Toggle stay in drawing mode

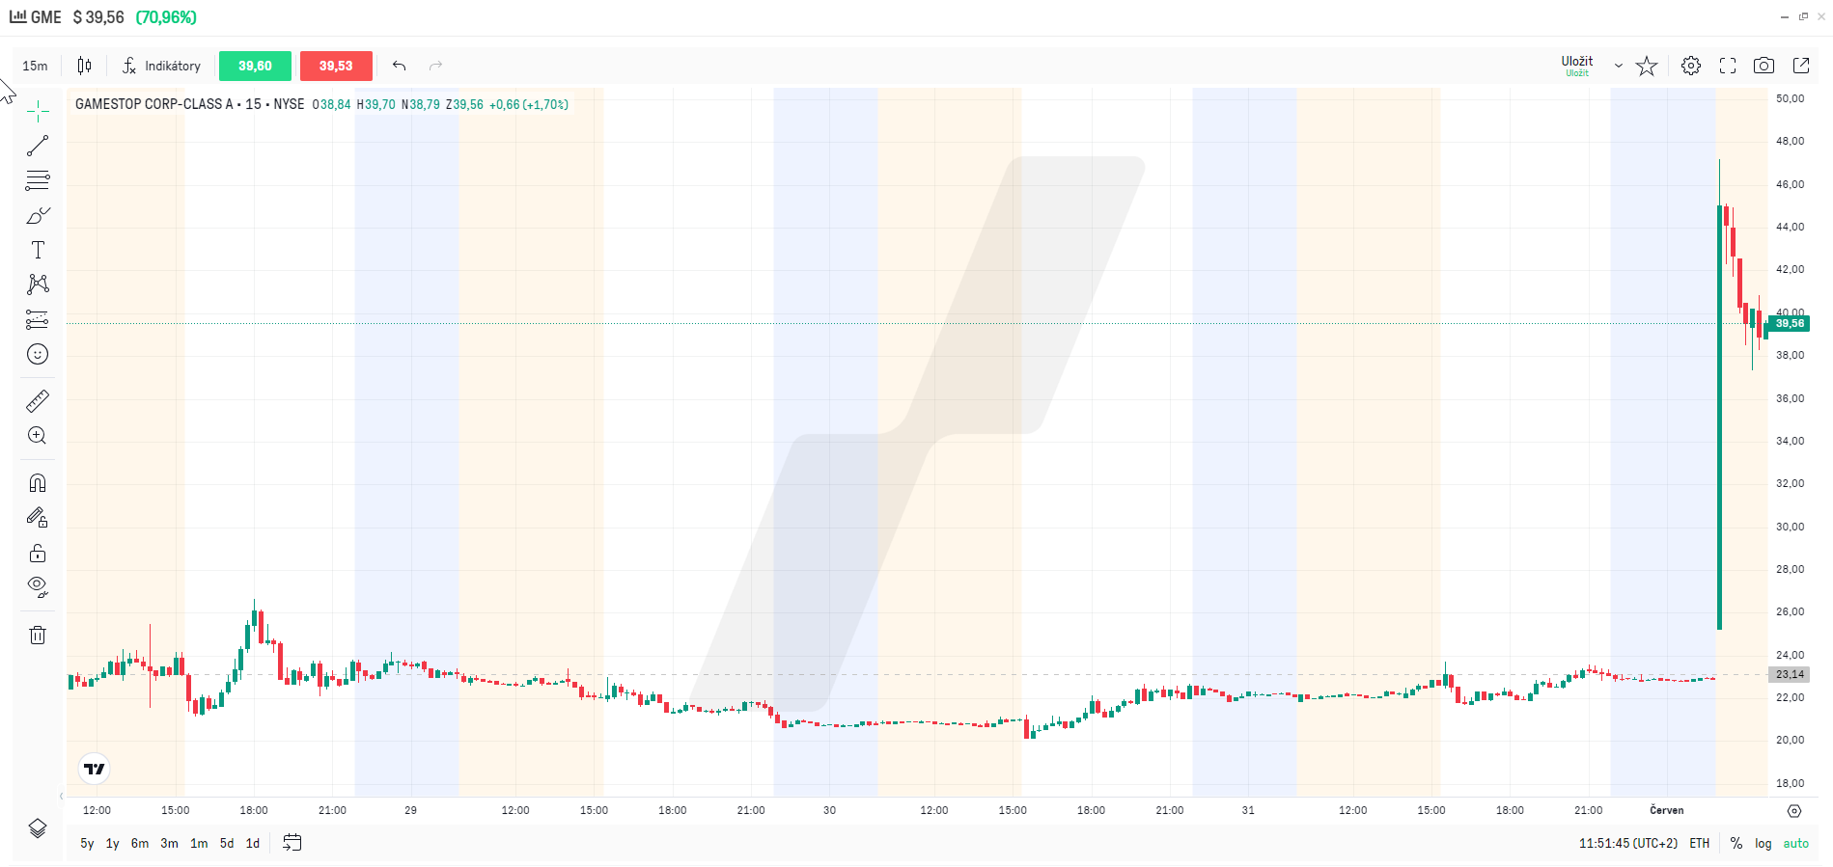[38, 518]
